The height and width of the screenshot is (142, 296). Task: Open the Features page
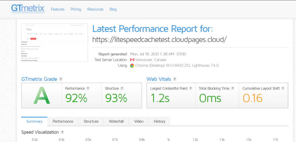click(58, 9)
